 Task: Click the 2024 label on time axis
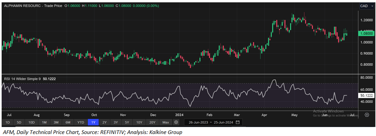click(180, 115)
